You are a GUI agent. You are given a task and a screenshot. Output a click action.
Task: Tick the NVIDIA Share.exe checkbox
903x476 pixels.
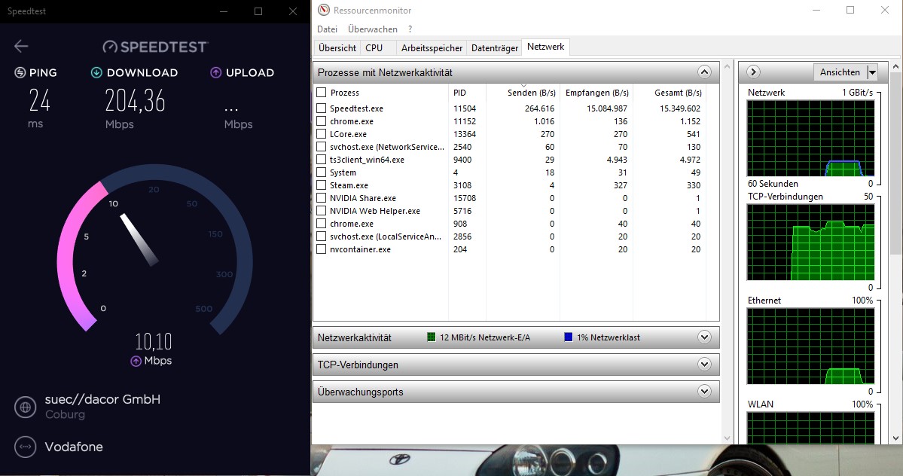322,198
